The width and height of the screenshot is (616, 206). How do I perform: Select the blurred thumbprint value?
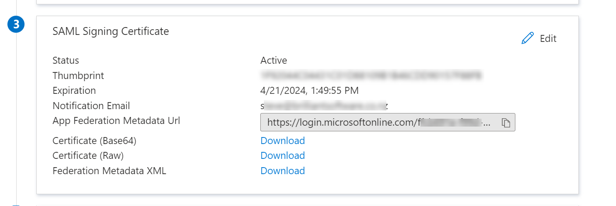(371, 76)
